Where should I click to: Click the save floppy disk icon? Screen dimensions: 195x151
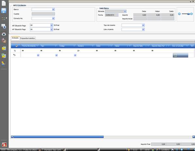pos(4,11)
